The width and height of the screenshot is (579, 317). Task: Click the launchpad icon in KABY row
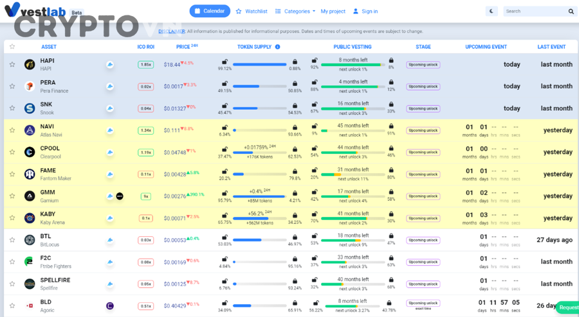tap(109, 218)
